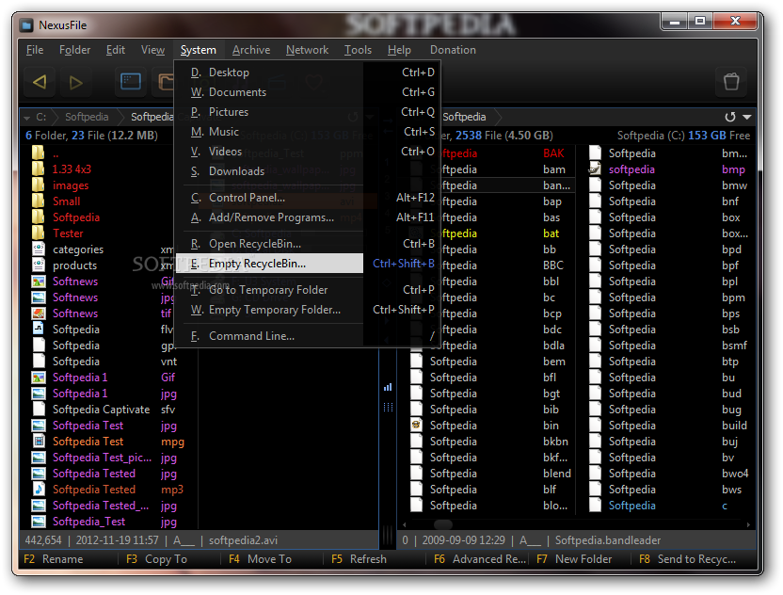Select the Tester folder icon
The width and height of the screenshot is (783, 595).
click(x=38, y=233)
